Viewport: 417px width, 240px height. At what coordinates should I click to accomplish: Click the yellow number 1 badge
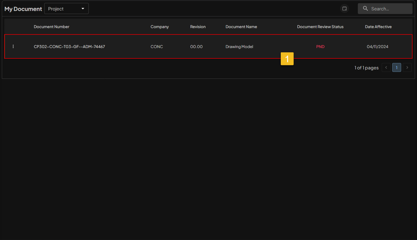pyautogui.click(x=287, y=59)
